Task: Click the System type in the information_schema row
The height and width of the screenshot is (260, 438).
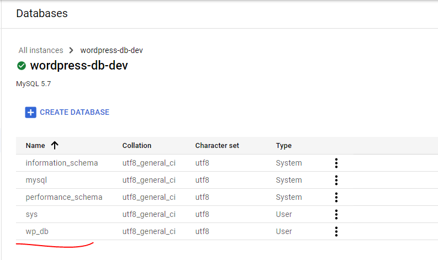Action: tap(289, 163)
